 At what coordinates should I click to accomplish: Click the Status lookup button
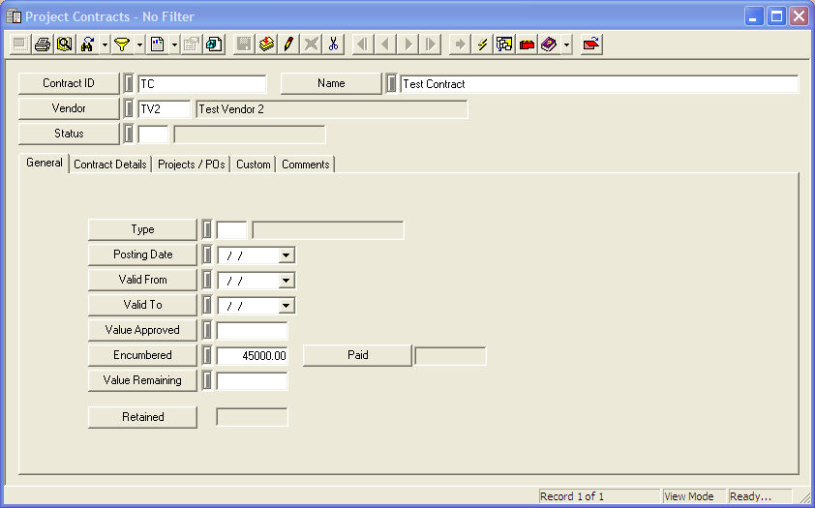69,134
